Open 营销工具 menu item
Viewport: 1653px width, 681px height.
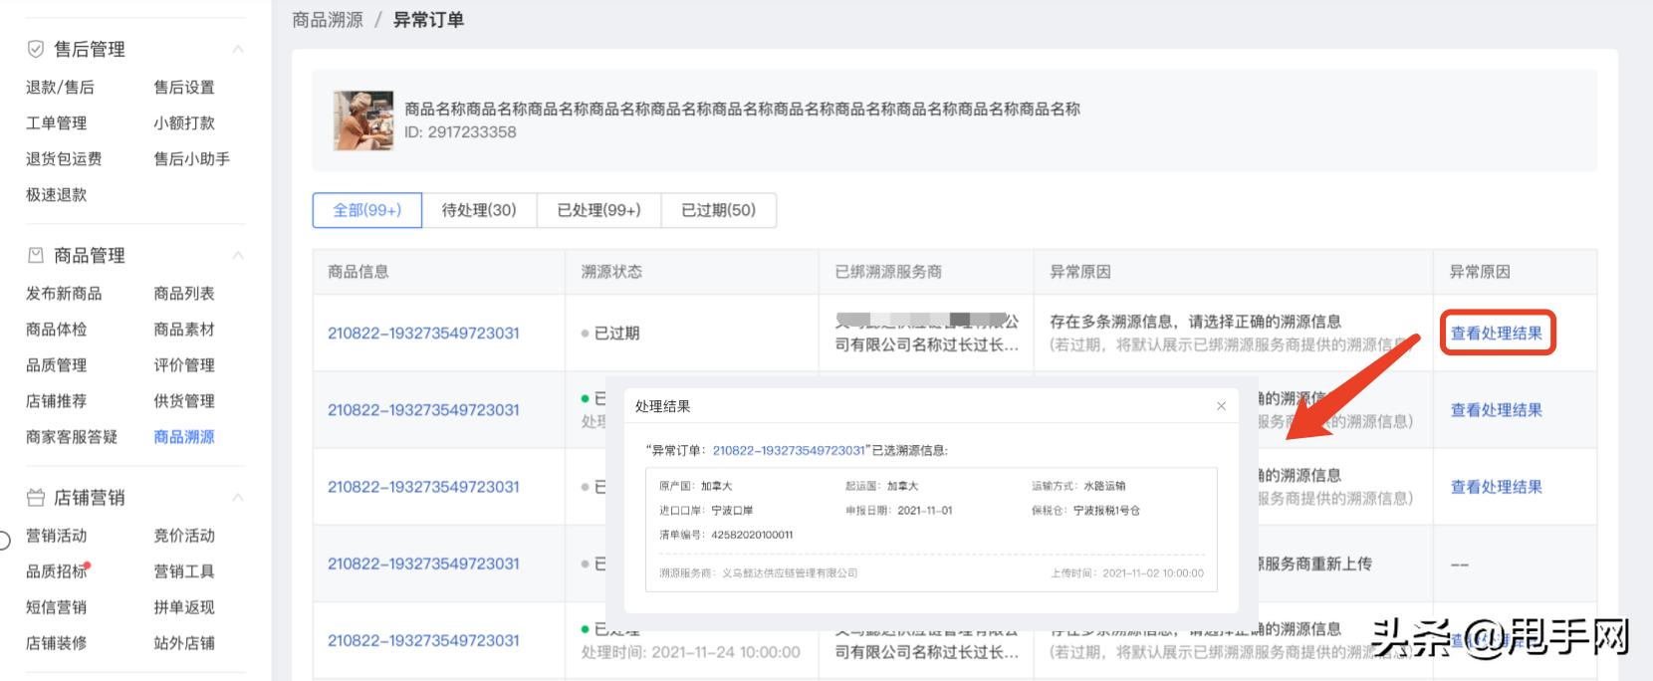point(184,571)
